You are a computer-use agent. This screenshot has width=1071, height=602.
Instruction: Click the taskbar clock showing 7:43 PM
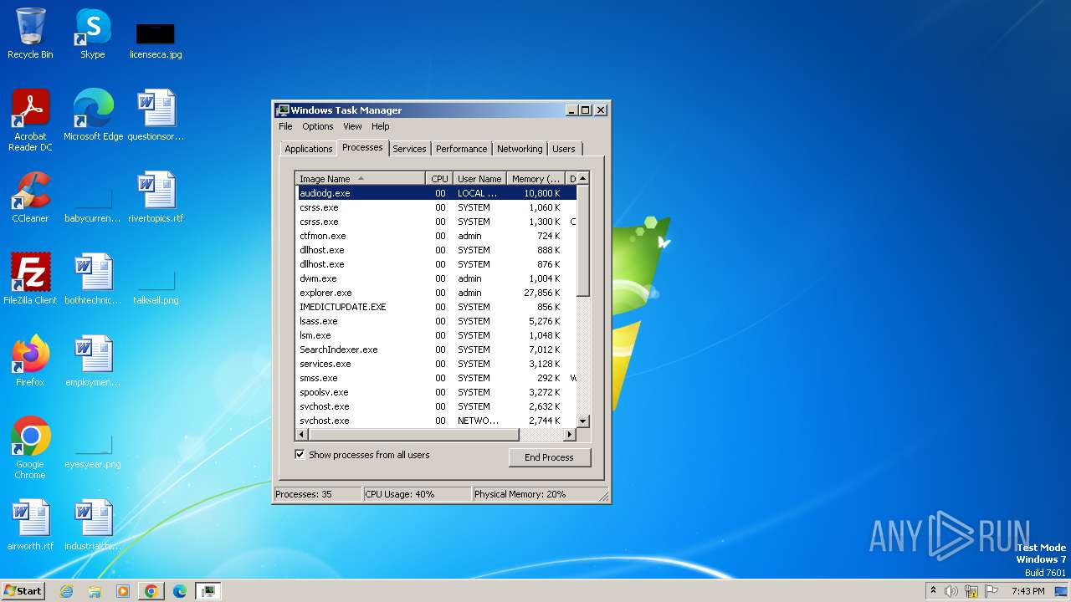pos(1027,591)
